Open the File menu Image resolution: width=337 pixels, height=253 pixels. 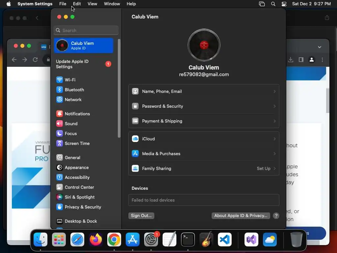tap(63, 4)
